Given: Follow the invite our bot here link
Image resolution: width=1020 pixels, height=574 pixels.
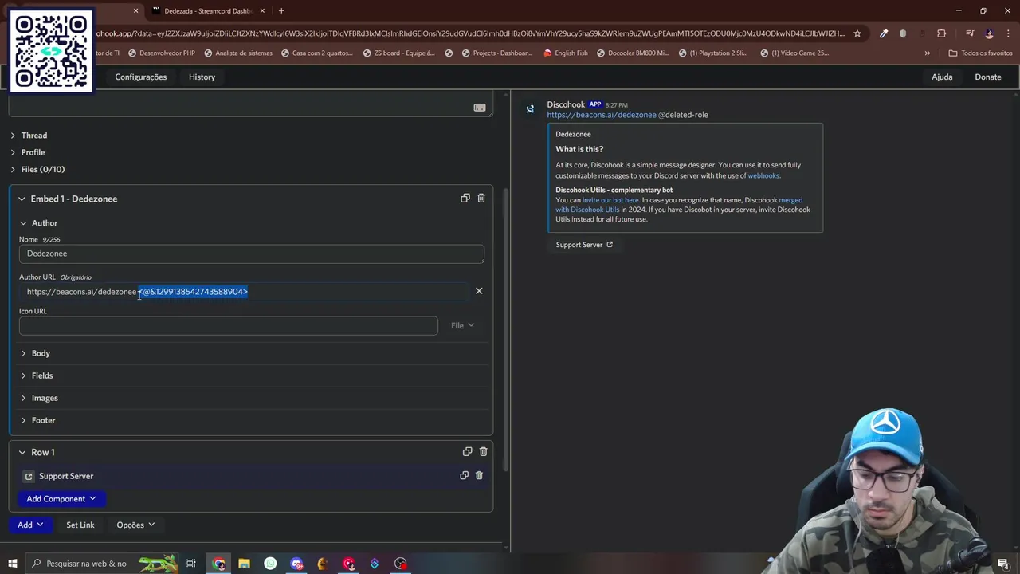Looking at the screenshot, I should [610, 200].
